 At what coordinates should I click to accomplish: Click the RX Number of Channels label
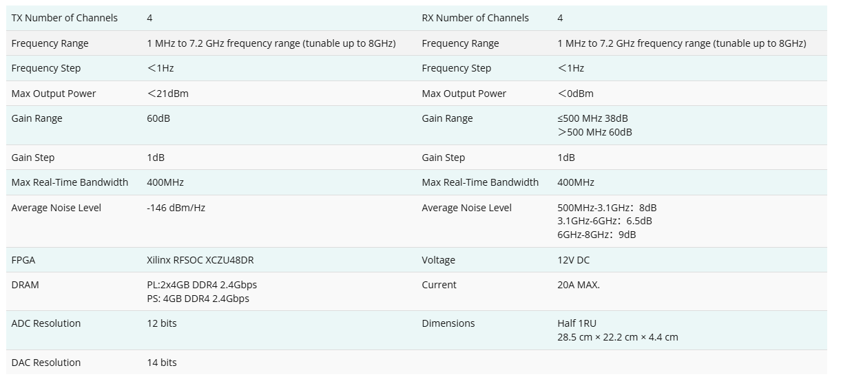[x=475, y=18]
